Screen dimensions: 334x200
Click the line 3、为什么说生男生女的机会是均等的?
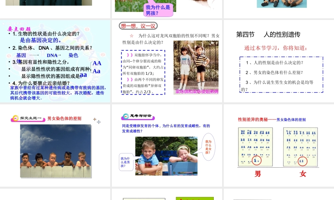point(277,86)
